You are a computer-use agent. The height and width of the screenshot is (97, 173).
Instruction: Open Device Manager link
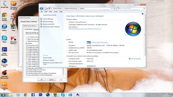click(x=48, y=19)
